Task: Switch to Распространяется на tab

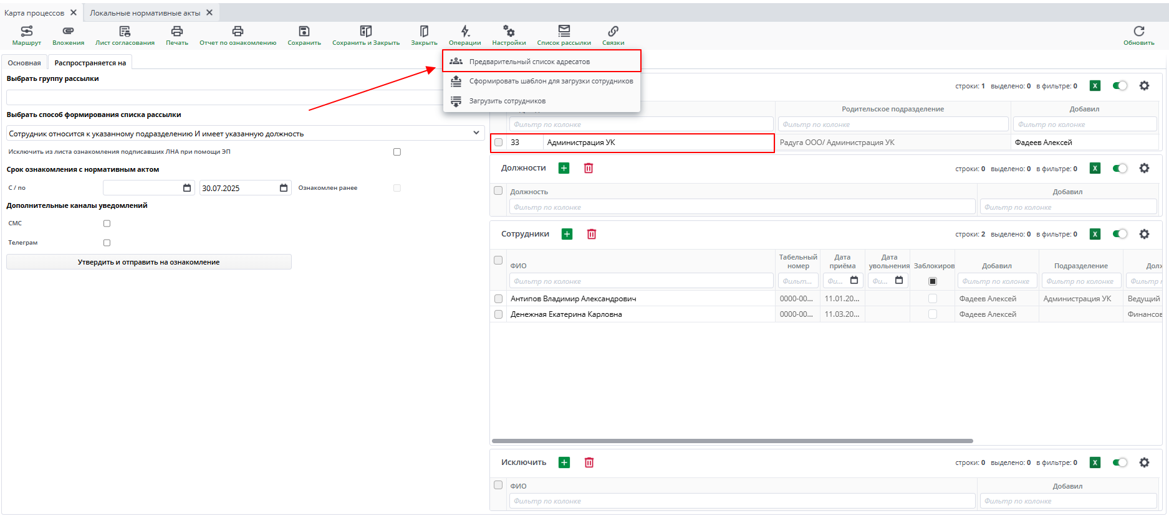Action: (x=90, y=63)
